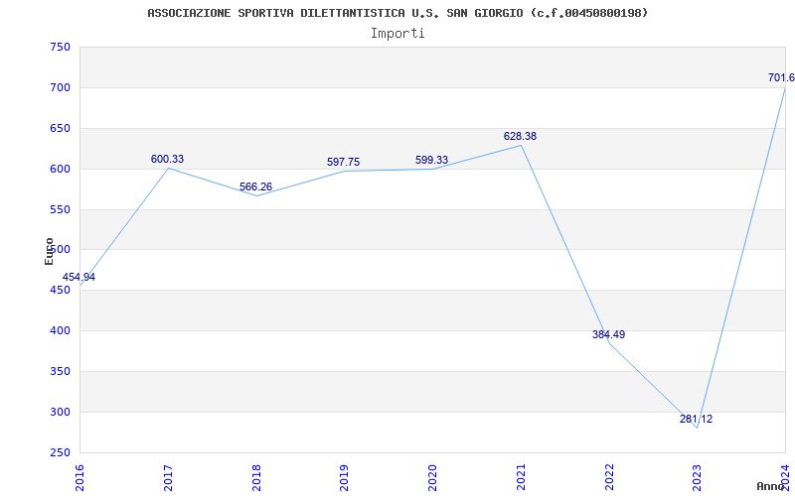Click the Euro y-axis title
This screenshot has width=795, height=496.
tap(49, 251)
